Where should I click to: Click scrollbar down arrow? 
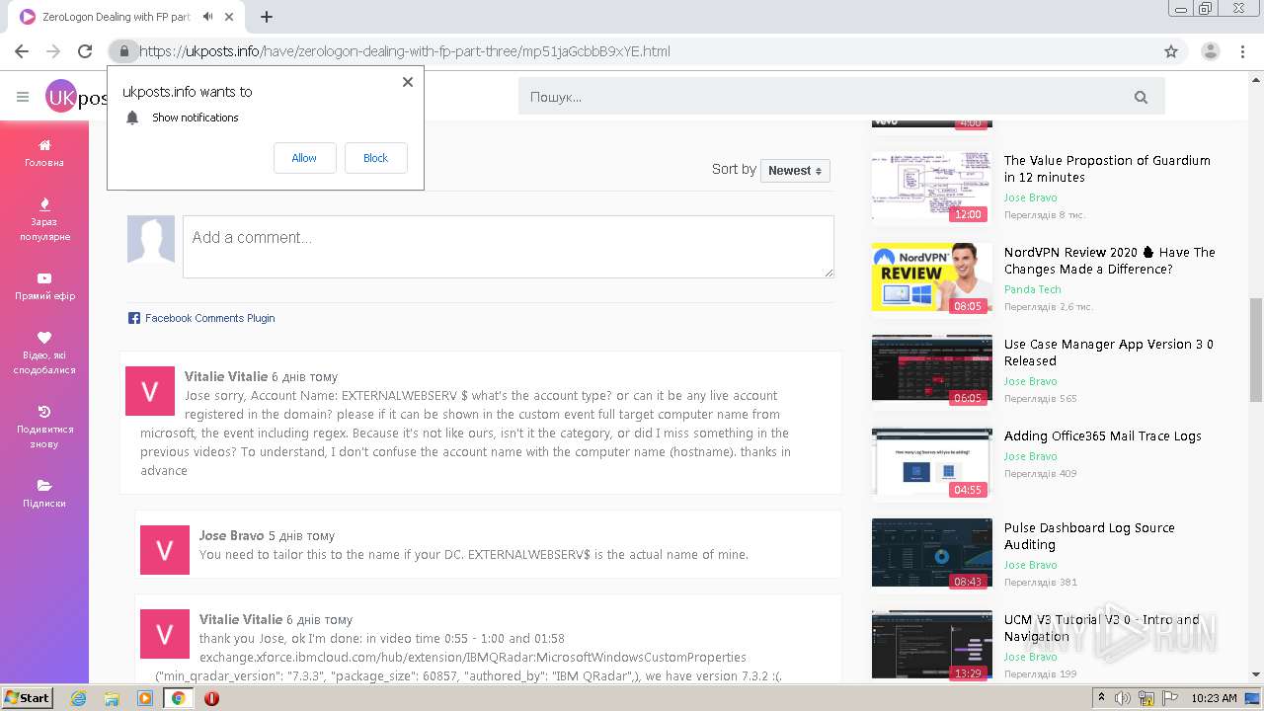(1256, 675)
